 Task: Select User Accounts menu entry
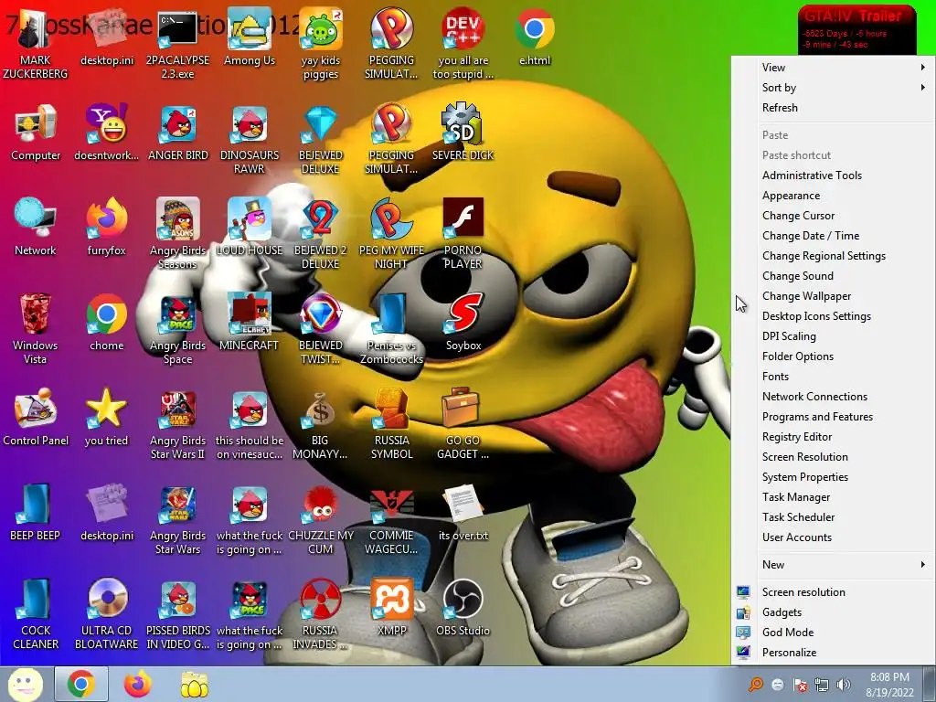(833, 537)
